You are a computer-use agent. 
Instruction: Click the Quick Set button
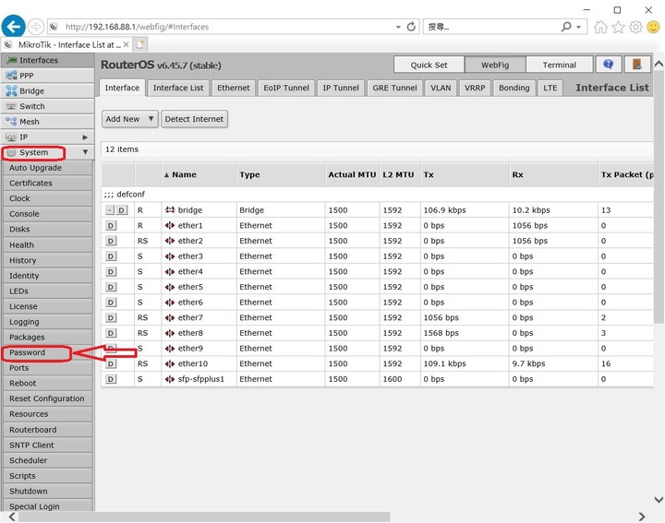coord(429,65)
